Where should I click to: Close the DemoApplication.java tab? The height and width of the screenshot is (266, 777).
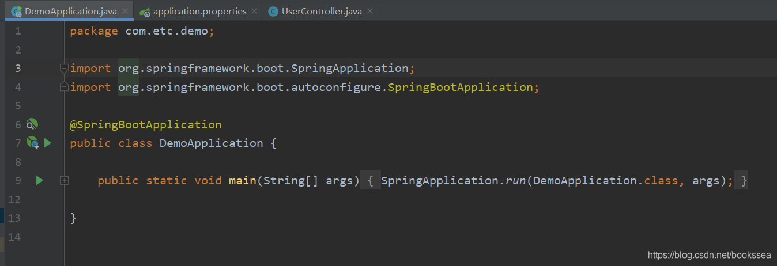coord(125,12)
